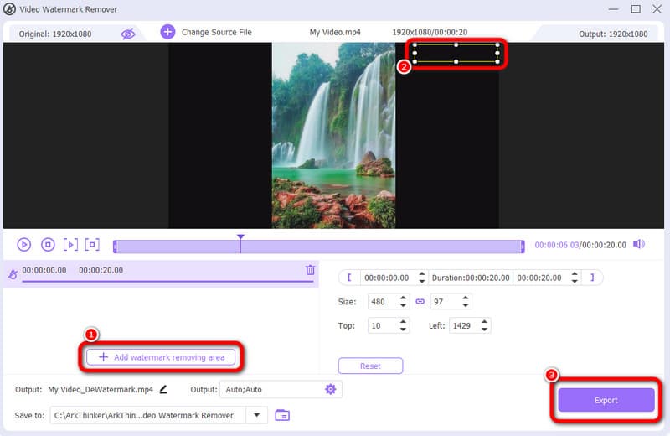Click Change Source File label
The width and height of the screenshot is (670, 436).
click(x=217, y=32)
